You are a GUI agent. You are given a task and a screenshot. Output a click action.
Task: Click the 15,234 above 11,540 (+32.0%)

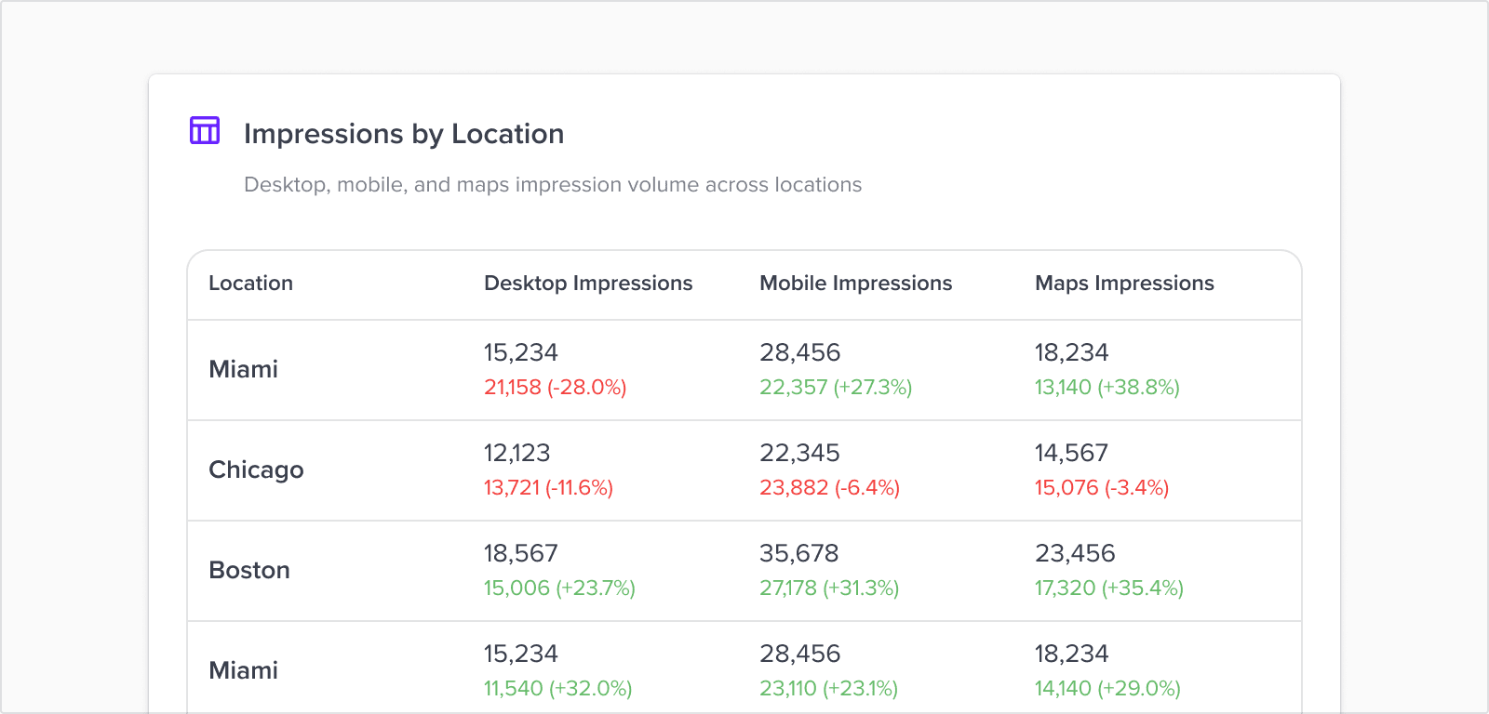point(521,654)
